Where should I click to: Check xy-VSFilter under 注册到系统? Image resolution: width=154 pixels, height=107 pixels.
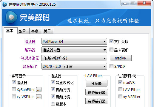click(120, 97)
